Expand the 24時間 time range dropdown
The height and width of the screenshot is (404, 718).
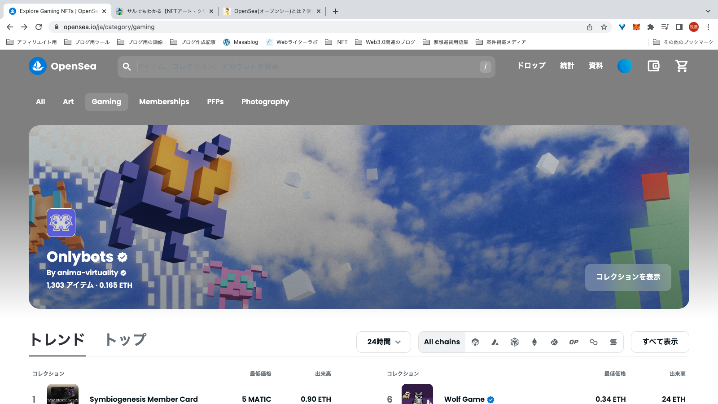coord(384,342)
